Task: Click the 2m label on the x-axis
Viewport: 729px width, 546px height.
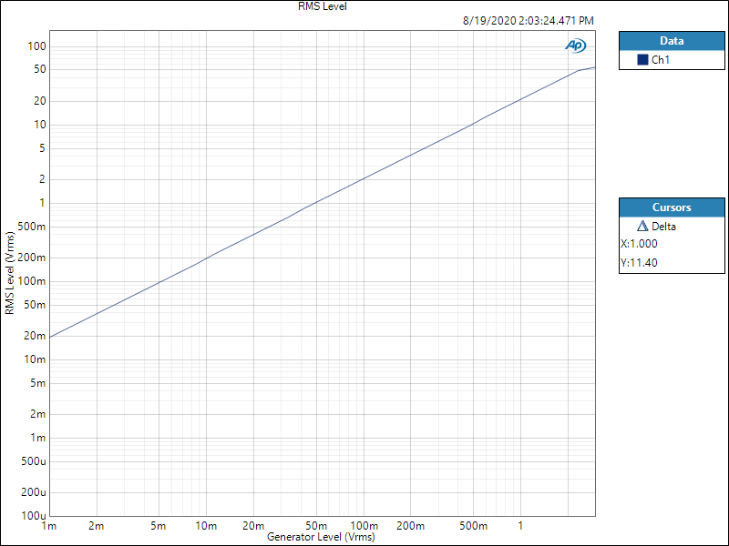Action: pos(97,526)
